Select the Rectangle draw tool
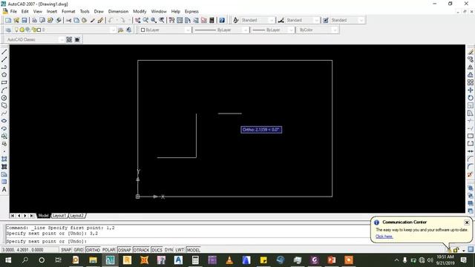475x267 pixels. point(4,82)
